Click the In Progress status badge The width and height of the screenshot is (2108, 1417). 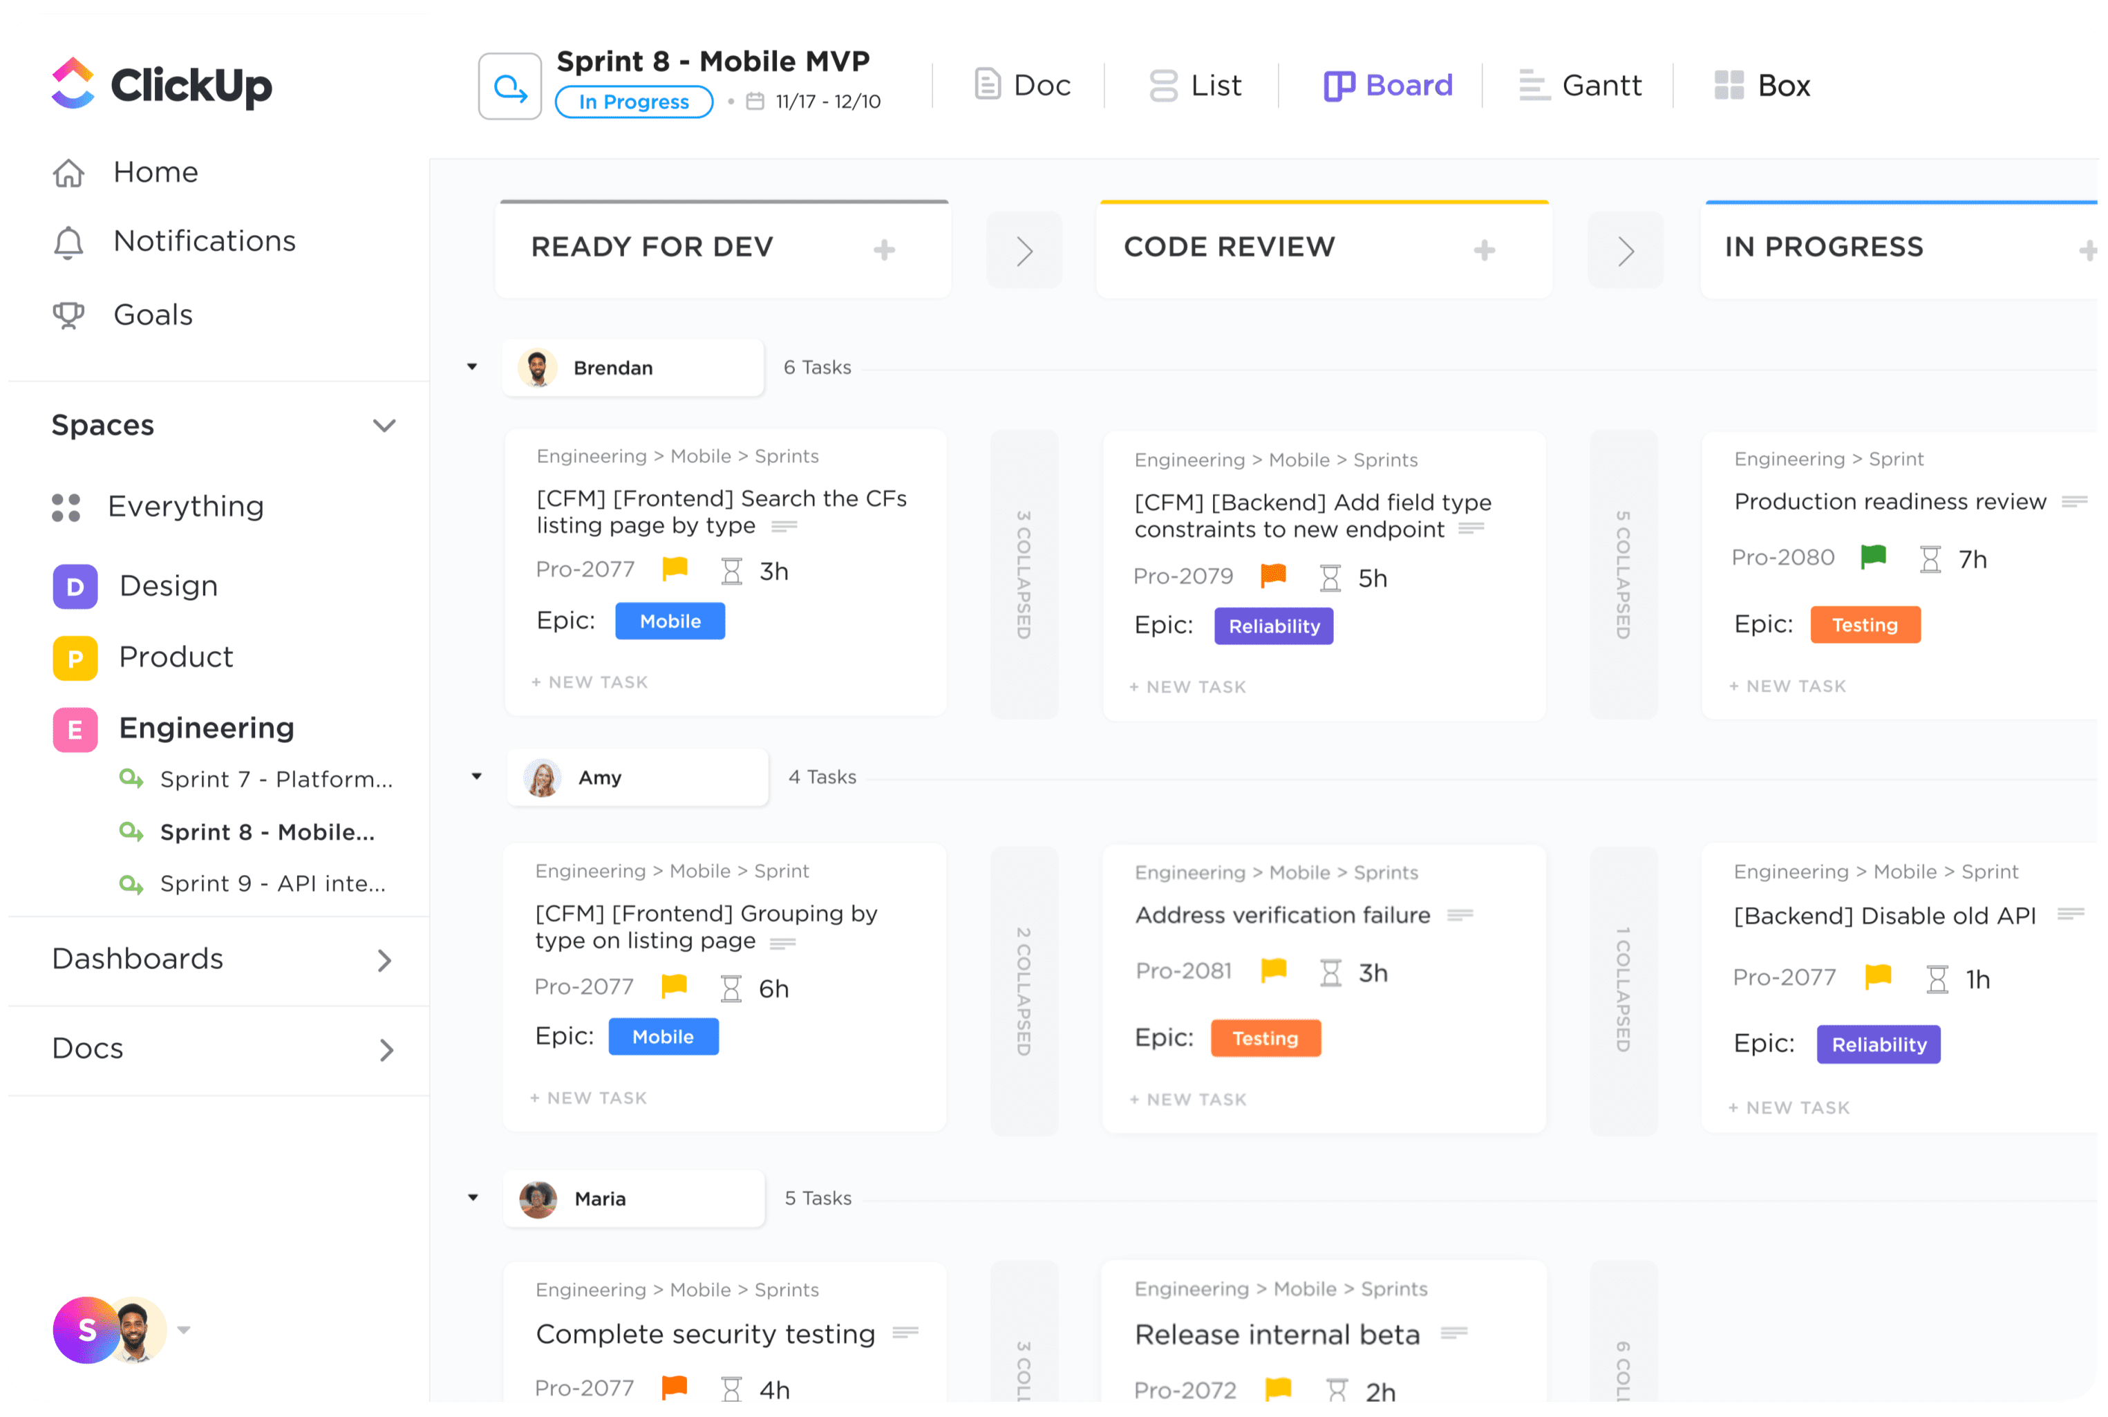(x=633, y=102)
